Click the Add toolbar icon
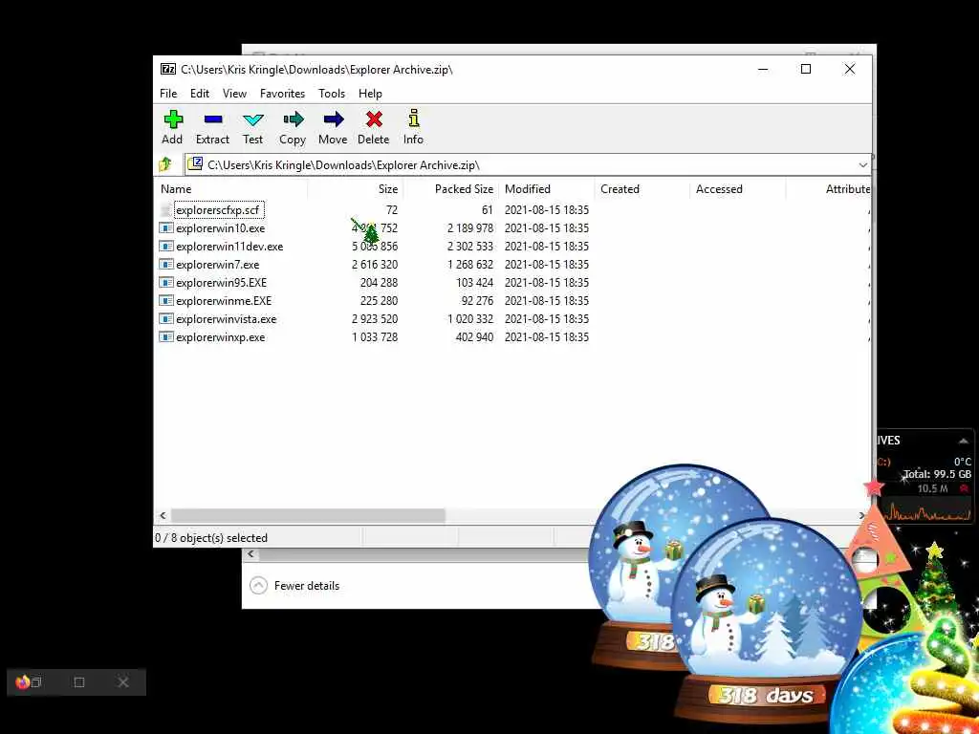The width and height of the screenshot is (979, 734). click(x=173, y=119)
